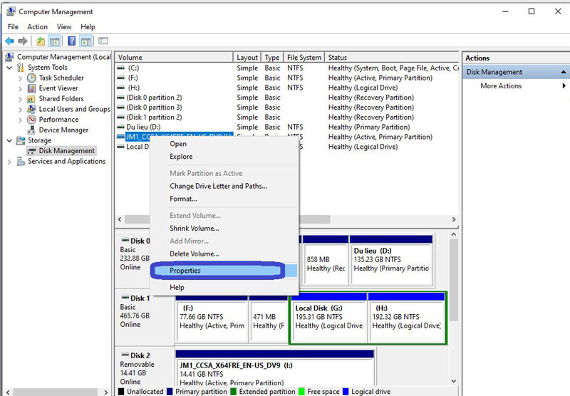Click the Back arrow toolbar icon
Viewport: 570px width, 396px height.
coord(9,41)
